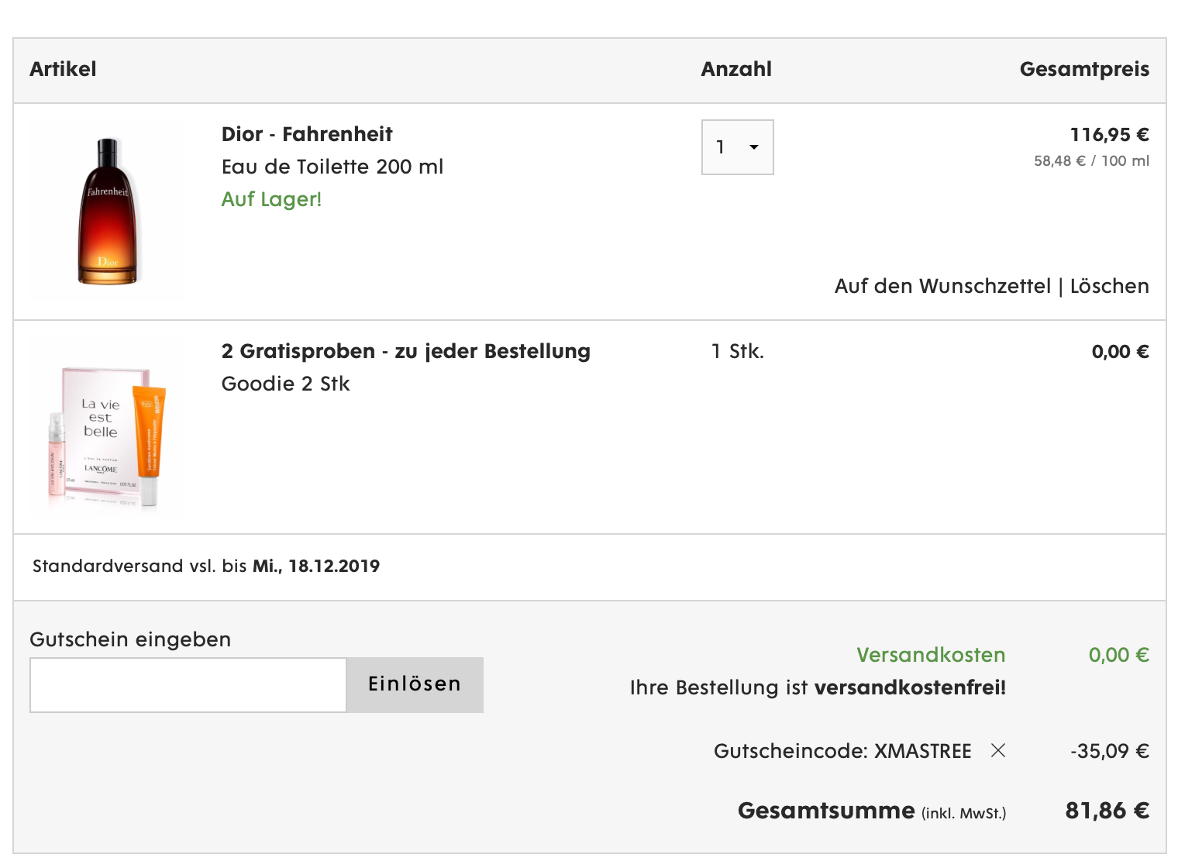Click the Artikel column header

tap(63, 69)
